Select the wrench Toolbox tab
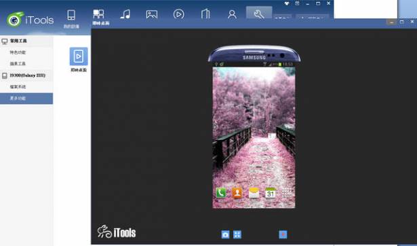 click(x=259, y=13)
